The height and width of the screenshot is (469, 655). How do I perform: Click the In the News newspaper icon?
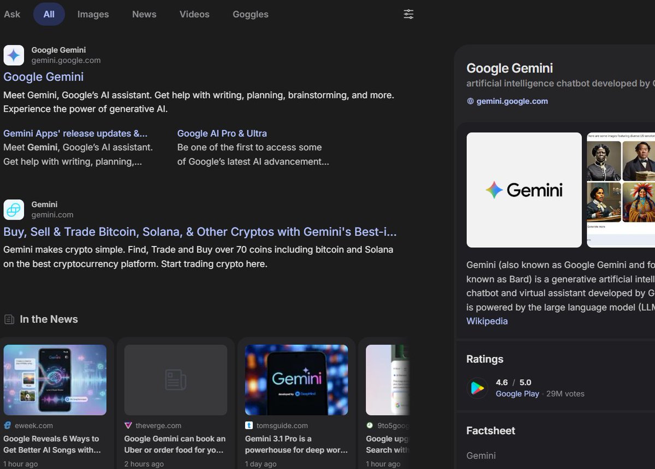coord(9,319)
